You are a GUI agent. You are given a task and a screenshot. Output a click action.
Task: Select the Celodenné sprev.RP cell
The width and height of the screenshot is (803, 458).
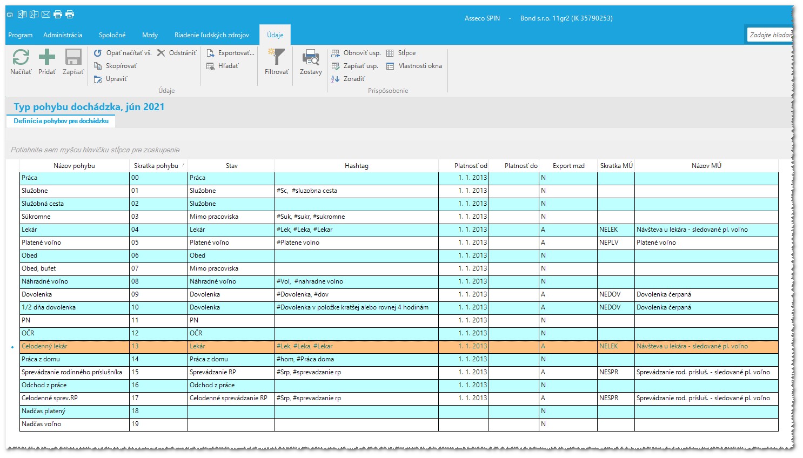(75, 398)
